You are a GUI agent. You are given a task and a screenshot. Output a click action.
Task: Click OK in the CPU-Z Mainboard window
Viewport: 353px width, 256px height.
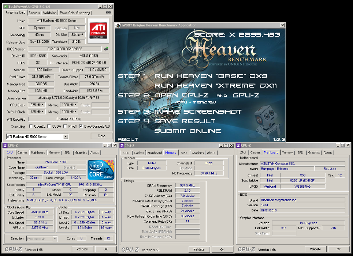click(x=339, y=249)
